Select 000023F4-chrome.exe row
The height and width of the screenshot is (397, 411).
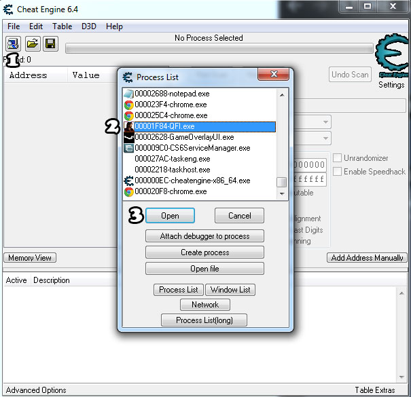pos(200,105)
